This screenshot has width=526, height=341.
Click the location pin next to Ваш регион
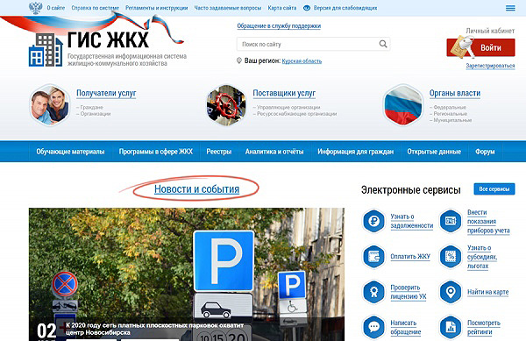239,60
